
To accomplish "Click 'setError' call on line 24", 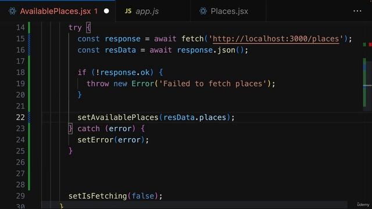I will (95, 140).
